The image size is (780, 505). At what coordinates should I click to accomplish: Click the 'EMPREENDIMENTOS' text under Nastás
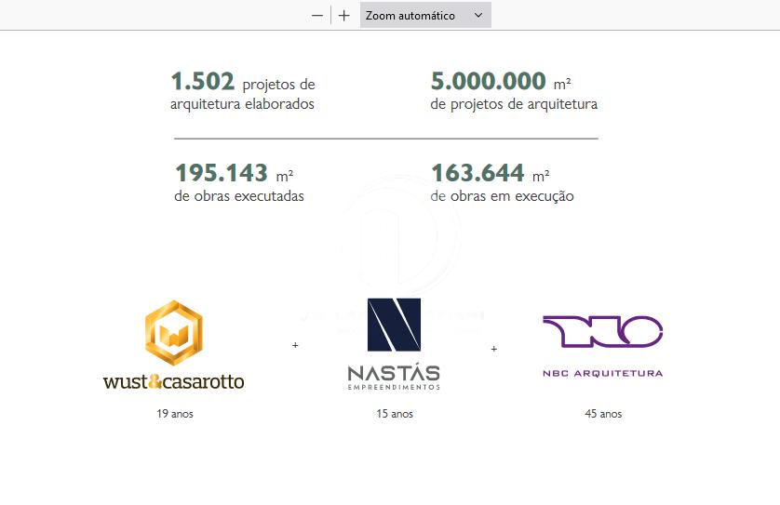tap(394, 387)
